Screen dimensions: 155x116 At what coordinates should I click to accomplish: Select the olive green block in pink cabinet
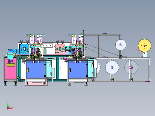pos(11,65)
